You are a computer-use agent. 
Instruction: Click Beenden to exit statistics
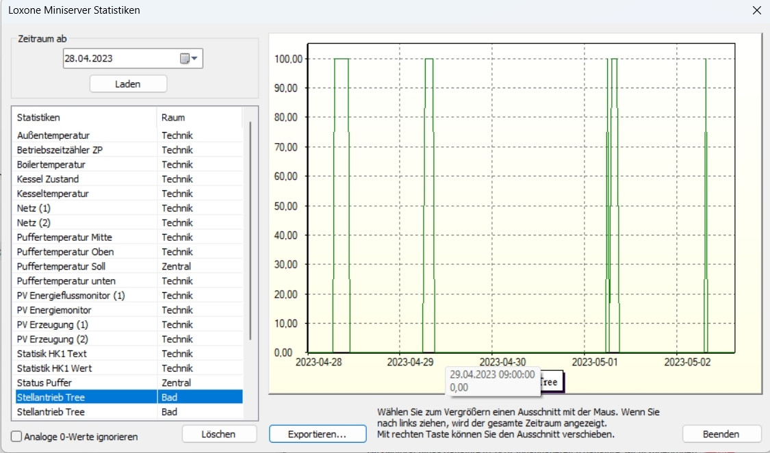[x=721, y=434]
